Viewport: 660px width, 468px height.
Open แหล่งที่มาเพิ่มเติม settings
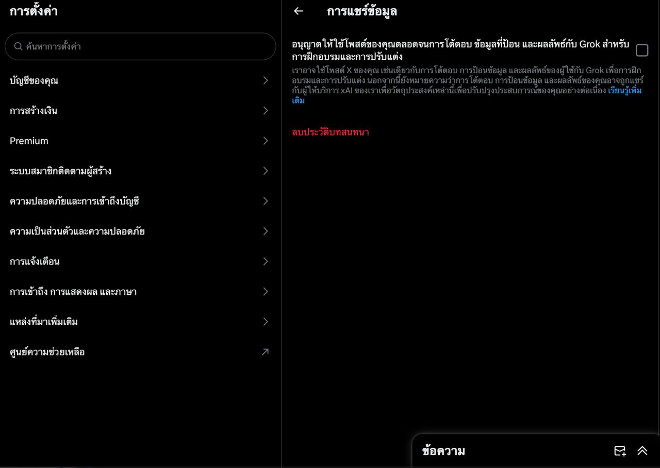coord(140,322)
